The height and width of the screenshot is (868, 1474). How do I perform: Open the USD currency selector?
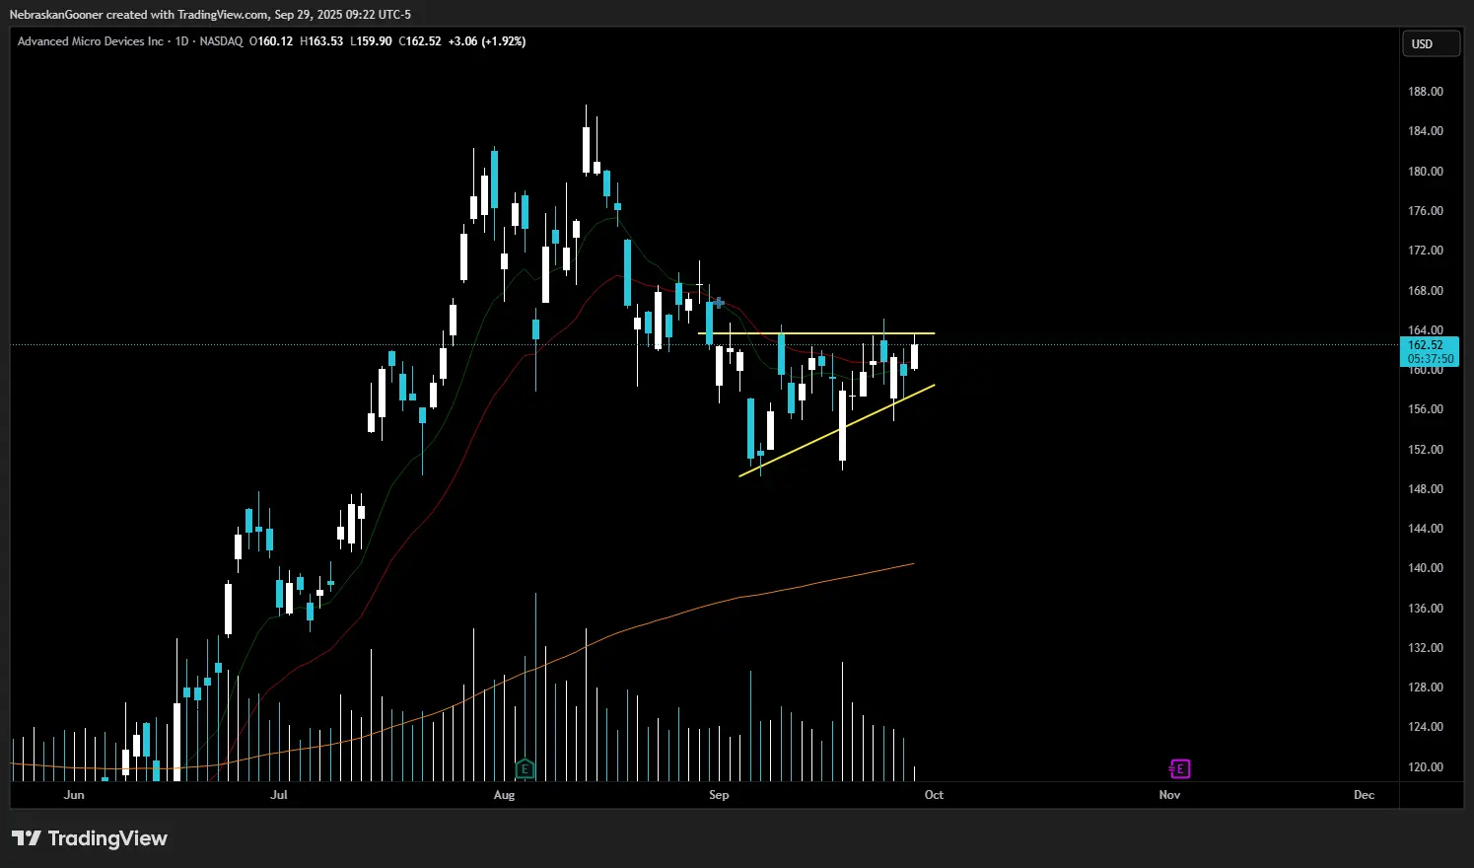point(1431,44)
